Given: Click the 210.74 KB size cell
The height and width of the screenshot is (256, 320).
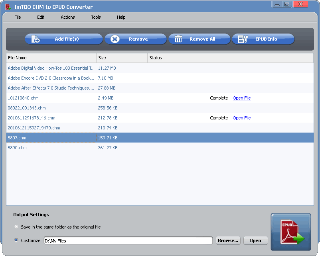Looking at the screenshot, I should (108, 128).
